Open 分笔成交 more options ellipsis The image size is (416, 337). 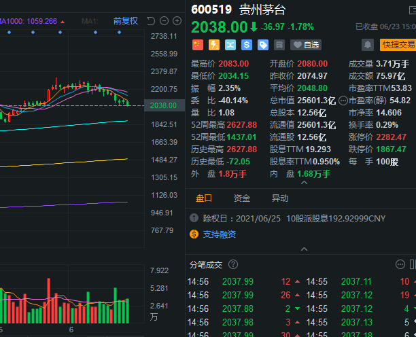(x=400, y=264)
